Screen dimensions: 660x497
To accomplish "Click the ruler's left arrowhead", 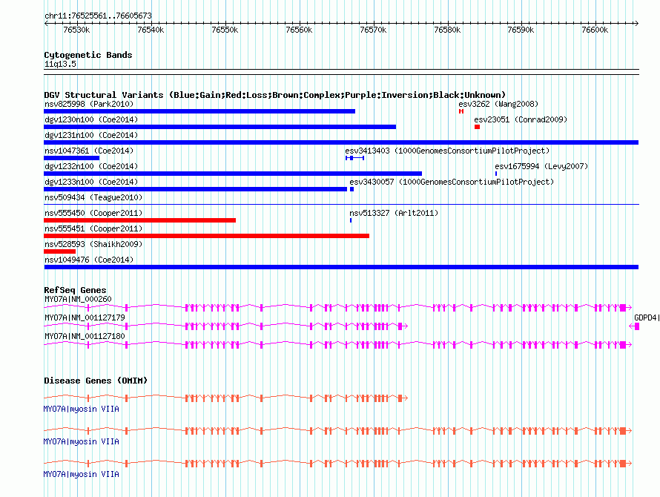I will [x=46, y=23].
